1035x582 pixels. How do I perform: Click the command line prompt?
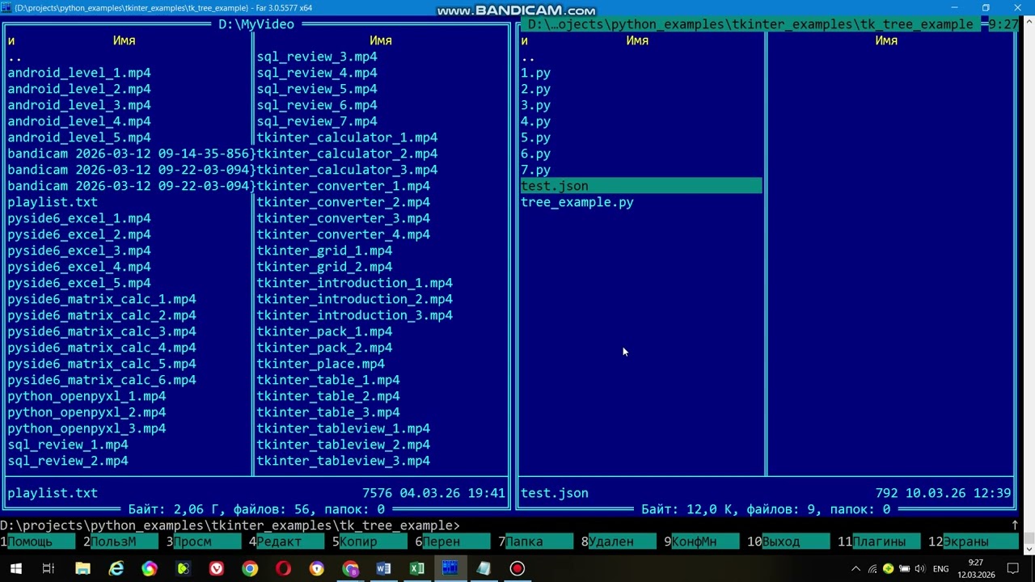[230, 525]
